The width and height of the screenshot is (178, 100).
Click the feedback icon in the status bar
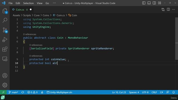[167, 92]
